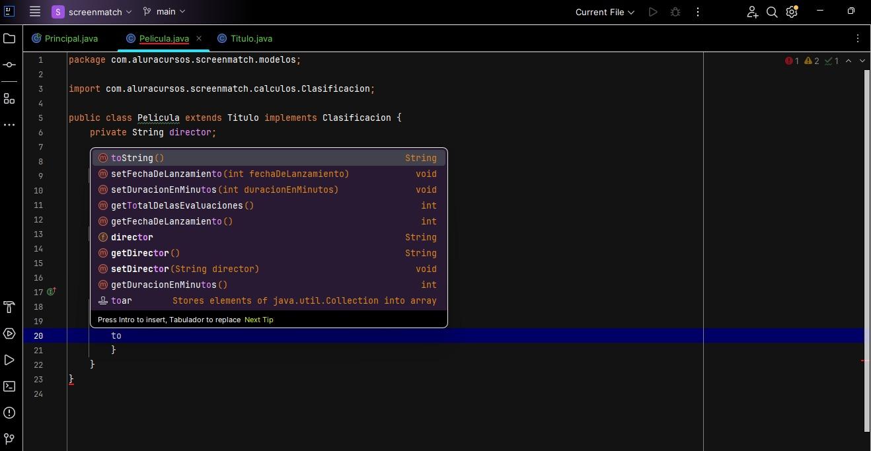871x451 pixels.
Task: Click the error count indicator
Action: coord(792,61)
